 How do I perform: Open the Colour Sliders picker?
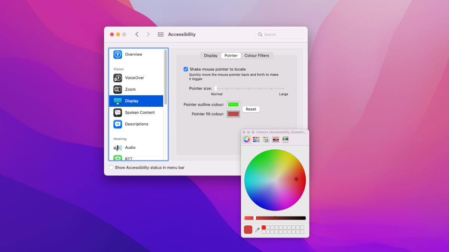pos(256,139)
